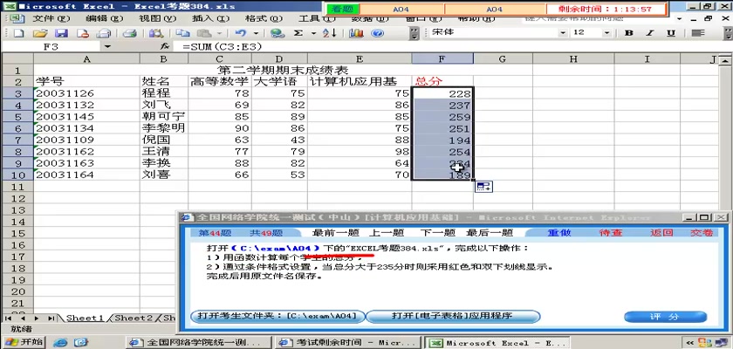The width and height of the screenshot is (733, 349).
Task: Click the formula bar showing =SUM(C3:E3)
Action: click(x=449, y=47)
